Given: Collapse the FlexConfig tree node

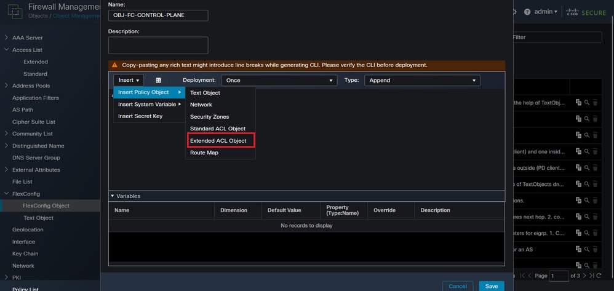Looking at the screenshot, I should [x=6, y=194].
